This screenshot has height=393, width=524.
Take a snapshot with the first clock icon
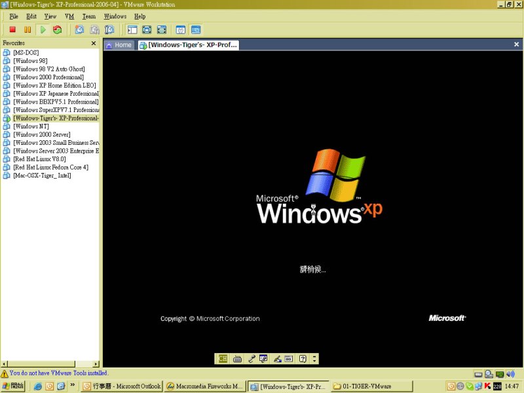pyautogui.click(x=79, y=29)
